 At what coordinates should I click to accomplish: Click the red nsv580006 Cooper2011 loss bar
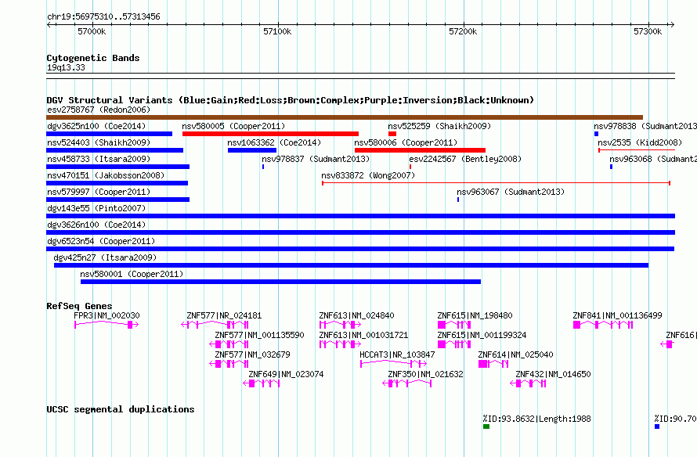pyautogui.click(x=420, y=150)
